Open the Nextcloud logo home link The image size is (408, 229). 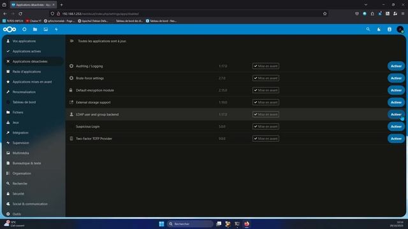point(10,29)
